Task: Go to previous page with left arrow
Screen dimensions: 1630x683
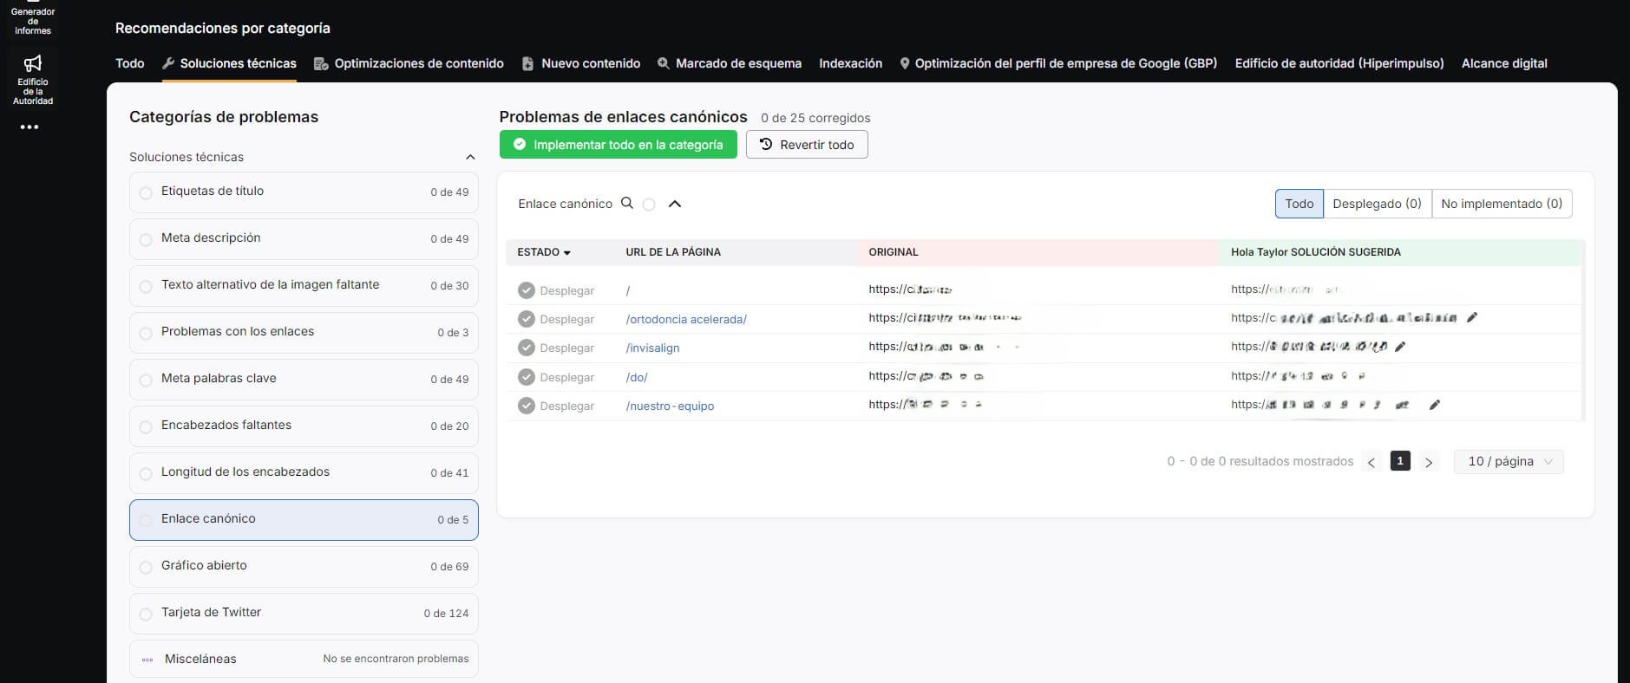Action: 1371,462
